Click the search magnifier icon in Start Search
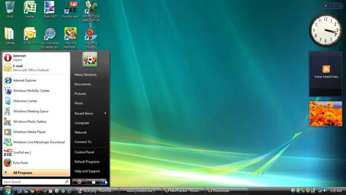346x195 pixels. click(67, 182)
